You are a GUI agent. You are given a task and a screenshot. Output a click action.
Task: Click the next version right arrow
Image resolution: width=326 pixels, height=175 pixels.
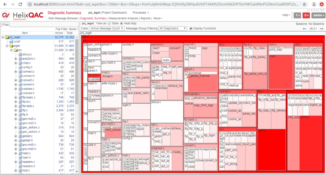[x=322, y=29]
